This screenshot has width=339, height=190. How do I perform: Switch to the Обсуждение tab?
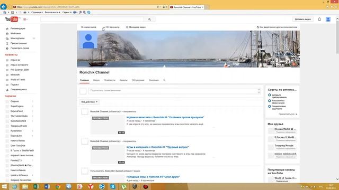coord(138,80)
